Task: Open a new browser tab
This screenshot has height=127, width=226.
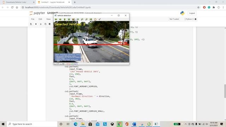Action: 75,2
